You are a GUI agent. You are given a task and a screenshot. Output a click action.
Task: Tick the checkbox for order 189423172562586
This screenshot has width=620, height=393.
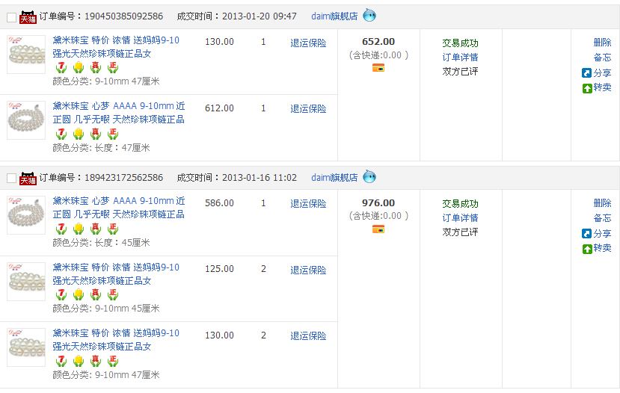click(11, 178)
